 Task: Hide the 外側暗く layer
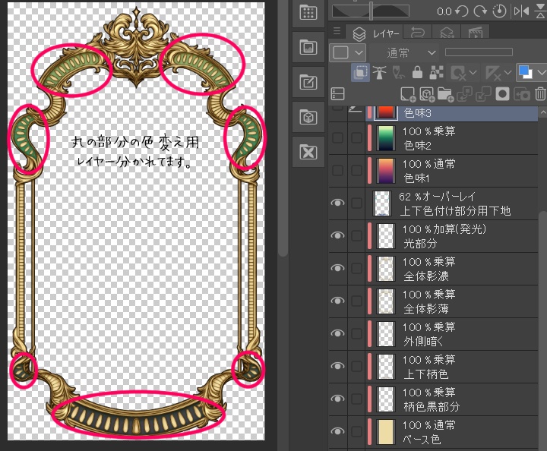click(337, 333)
